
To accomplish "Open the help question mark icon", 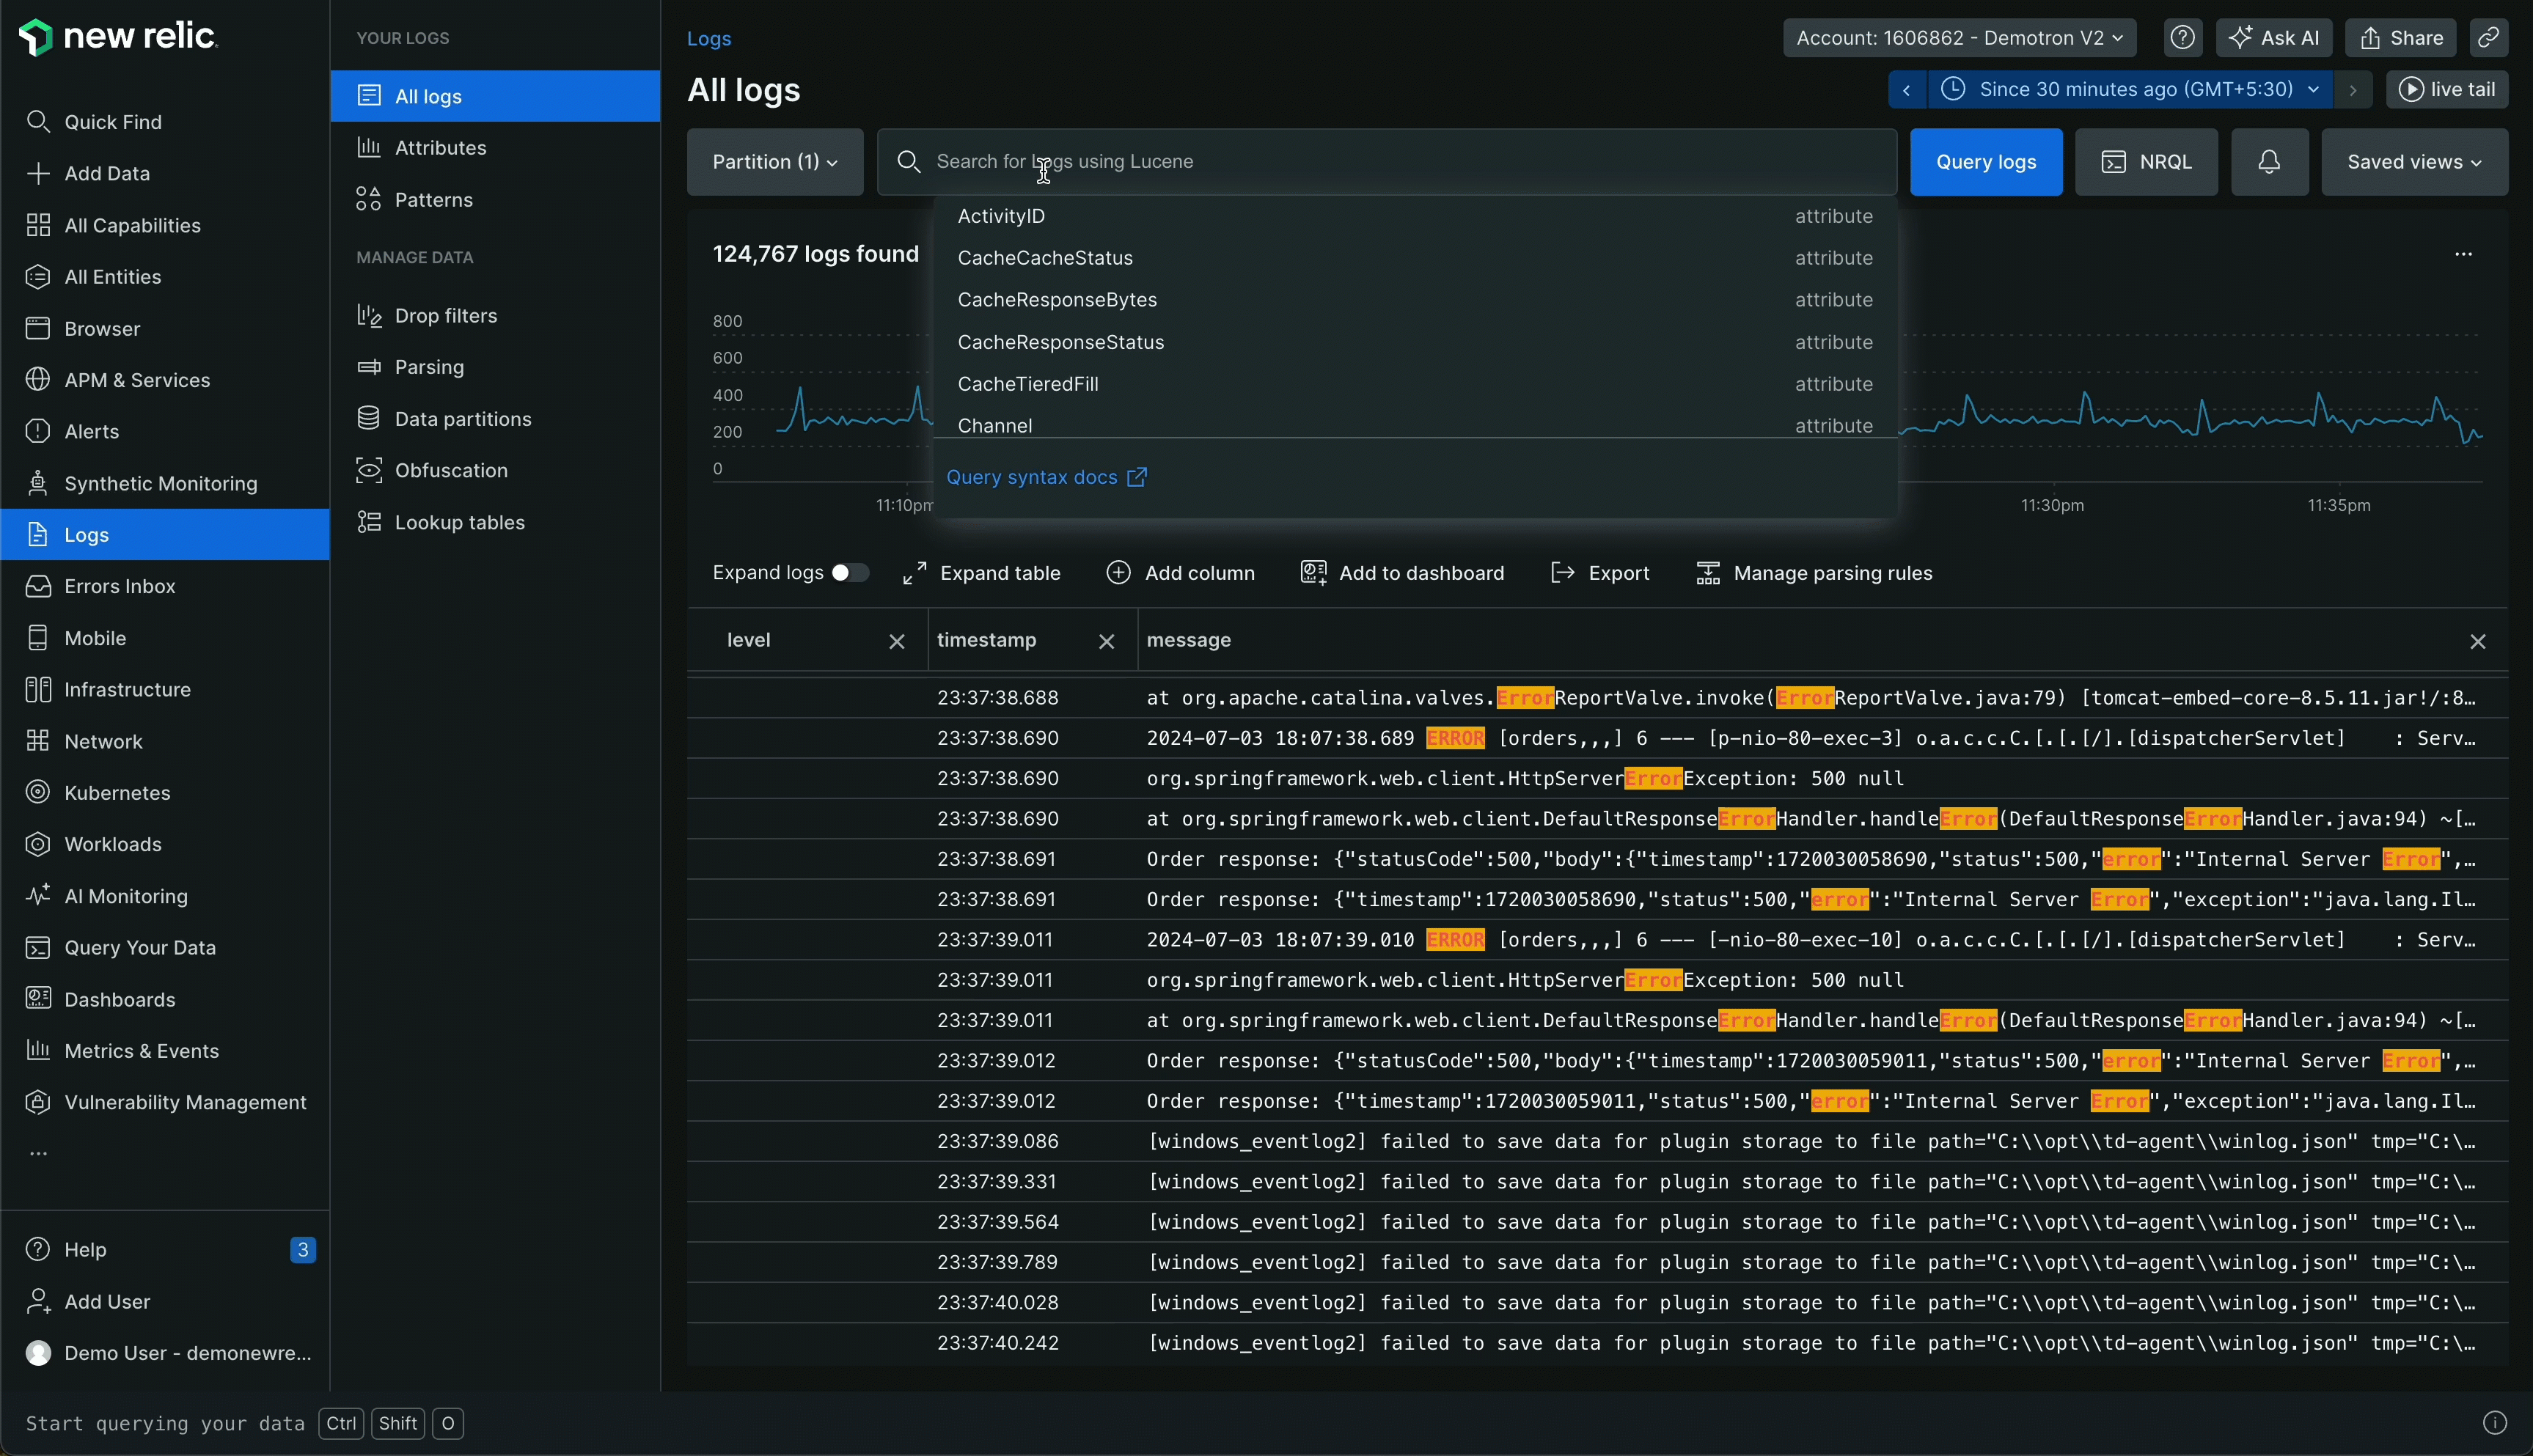I will coord(2182,38).
